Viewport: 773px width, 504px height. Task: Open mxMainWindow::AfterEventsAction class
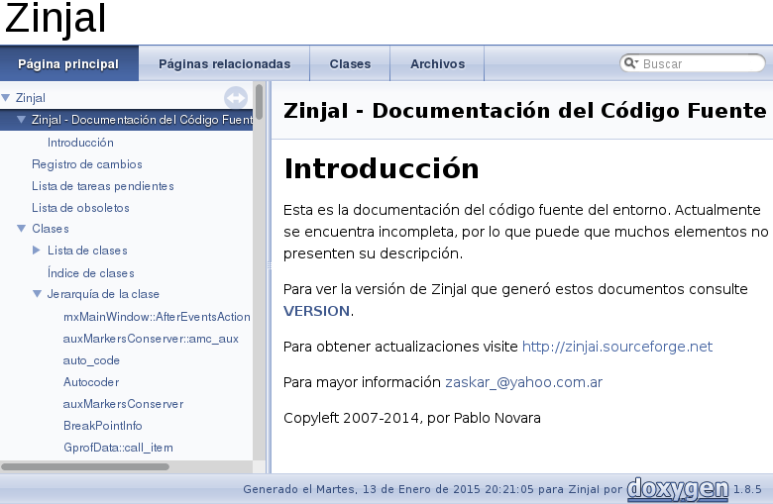coord(157,316)
